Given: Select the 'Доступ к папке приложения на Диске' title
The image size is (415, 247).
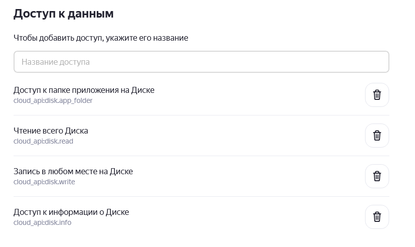Looking at the screenshot, I should [x=84, y=90].
